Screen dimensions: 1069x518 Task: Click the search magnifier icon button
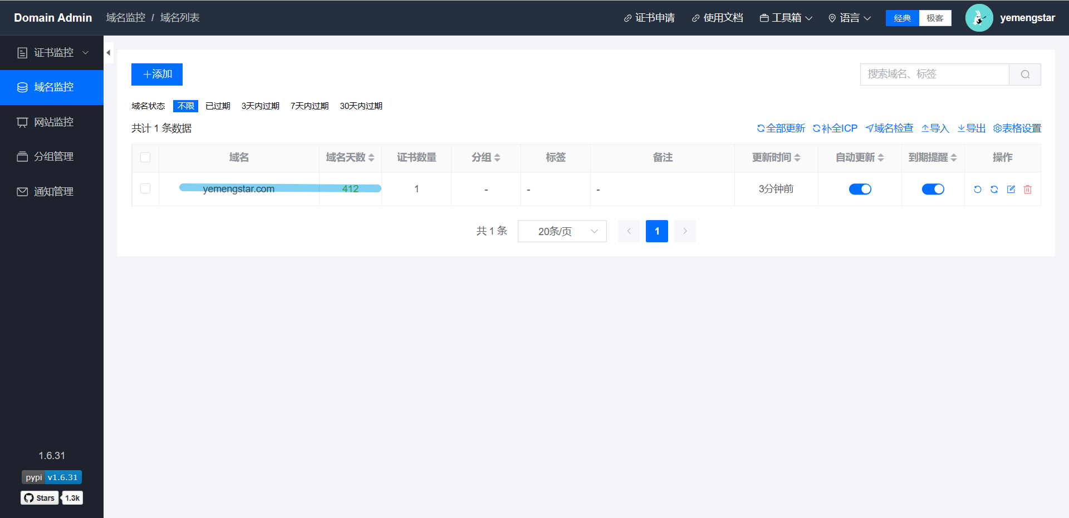1025,74
